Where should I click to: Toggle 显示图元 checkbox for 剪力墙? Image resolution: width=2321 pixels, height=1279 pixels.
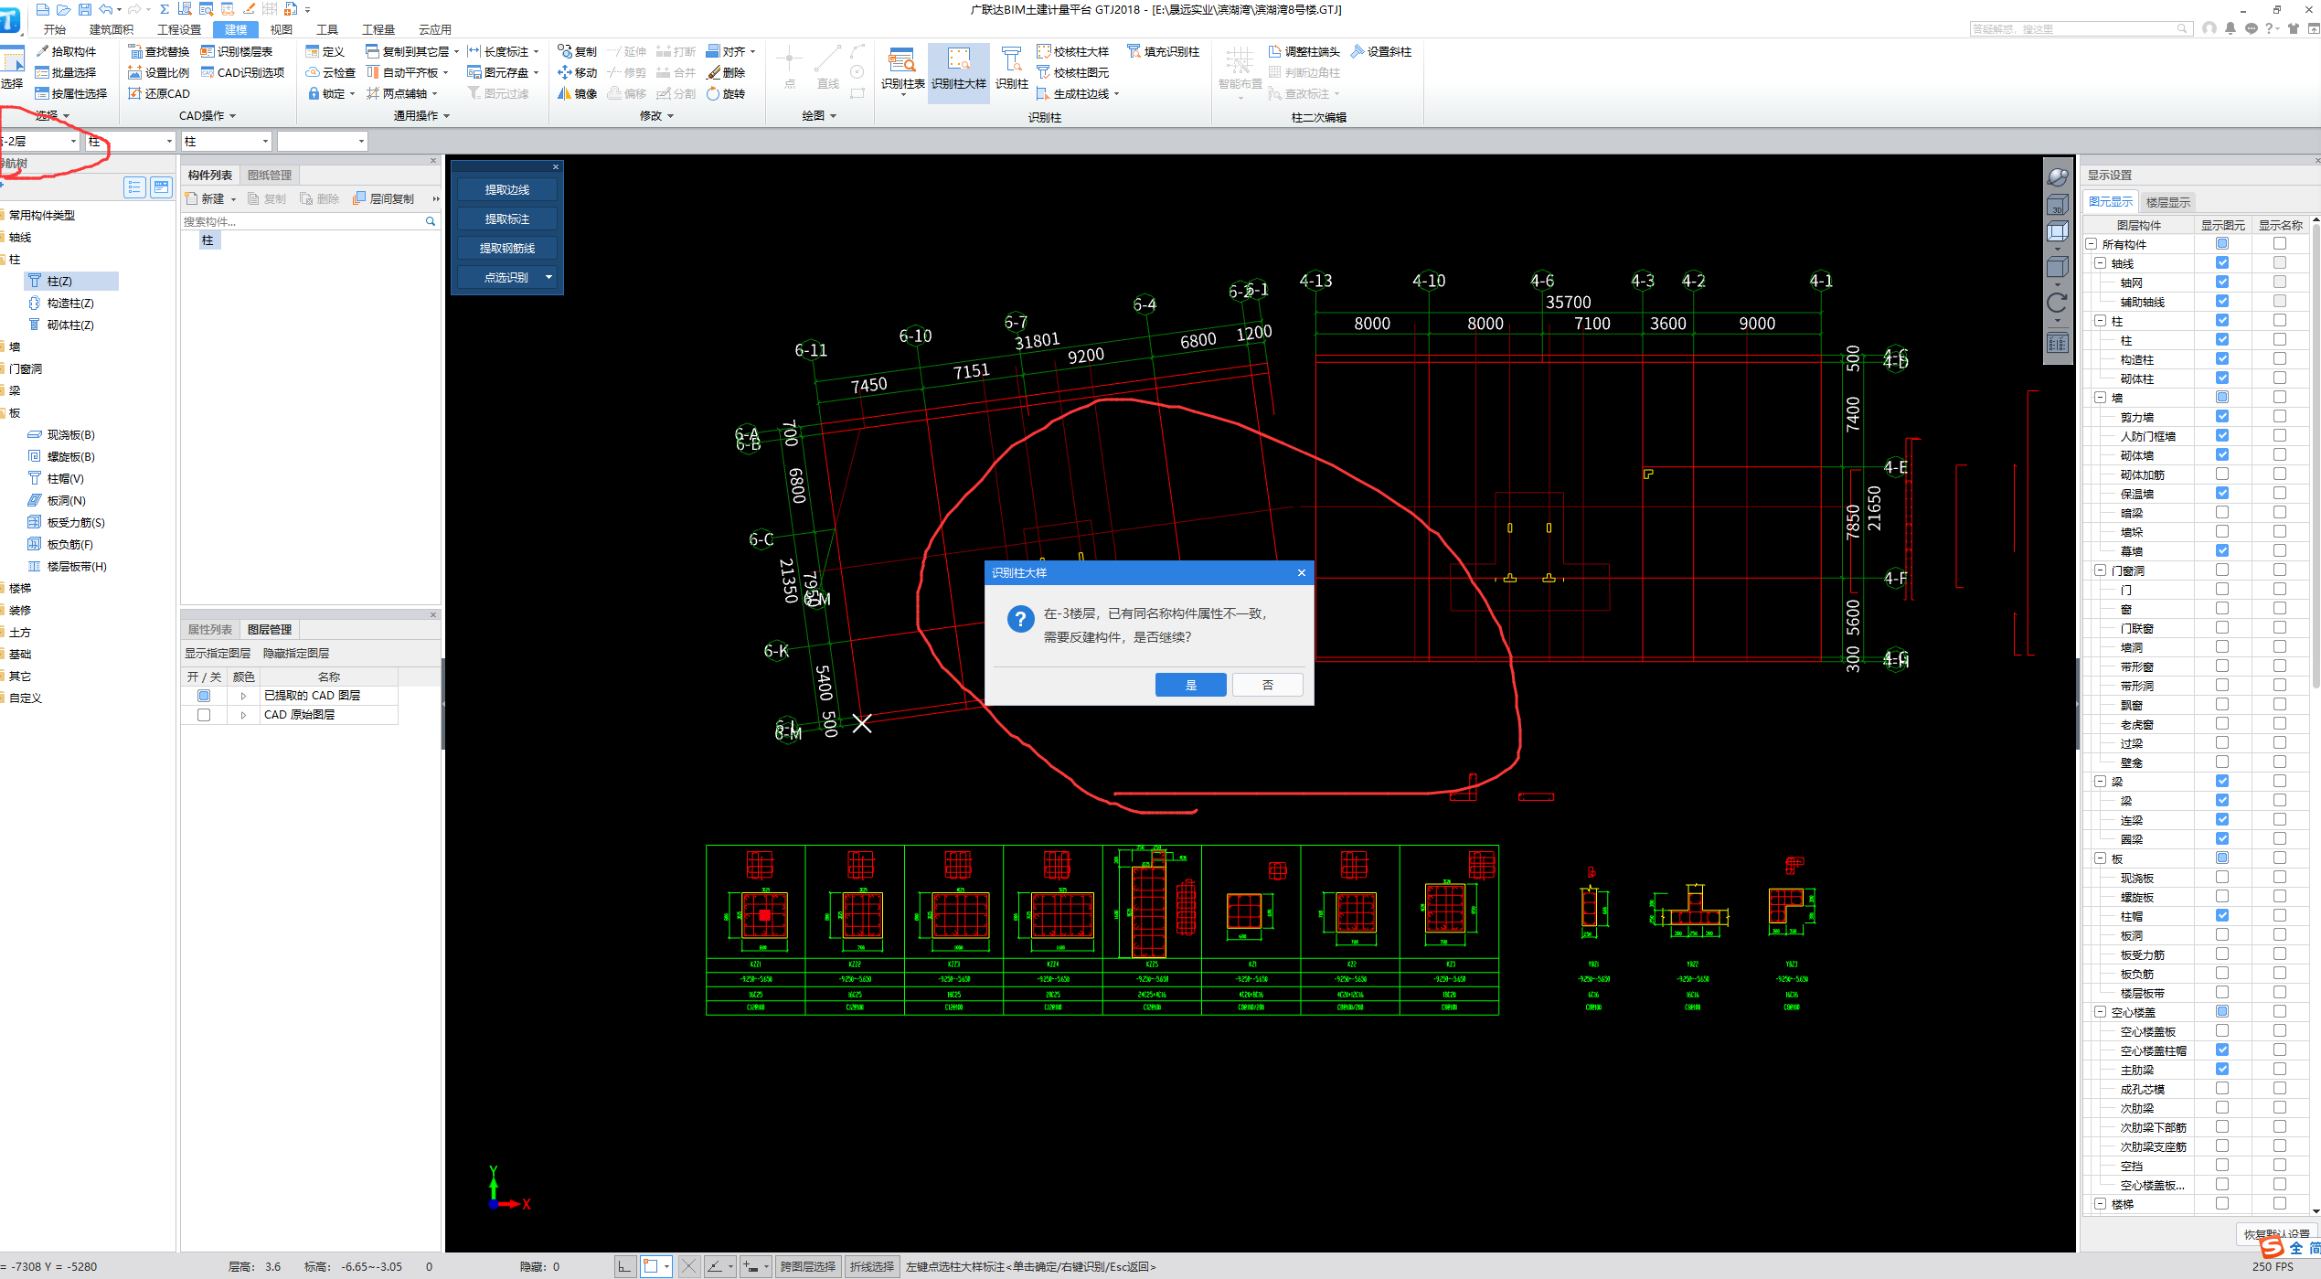tap(2222, 417)
